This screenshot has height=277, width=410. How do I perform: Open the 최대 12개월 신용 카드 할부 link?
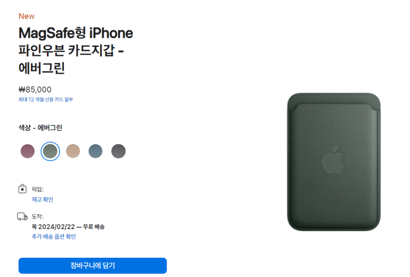(45, 99)
